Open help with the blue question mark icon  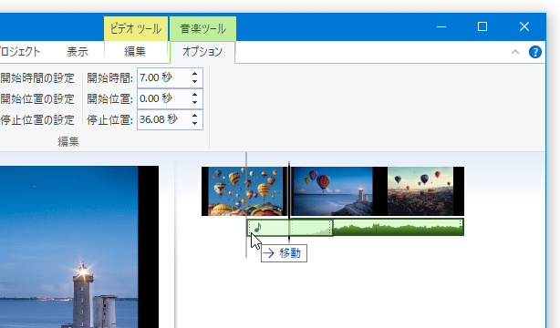click(x=535, y=52)
